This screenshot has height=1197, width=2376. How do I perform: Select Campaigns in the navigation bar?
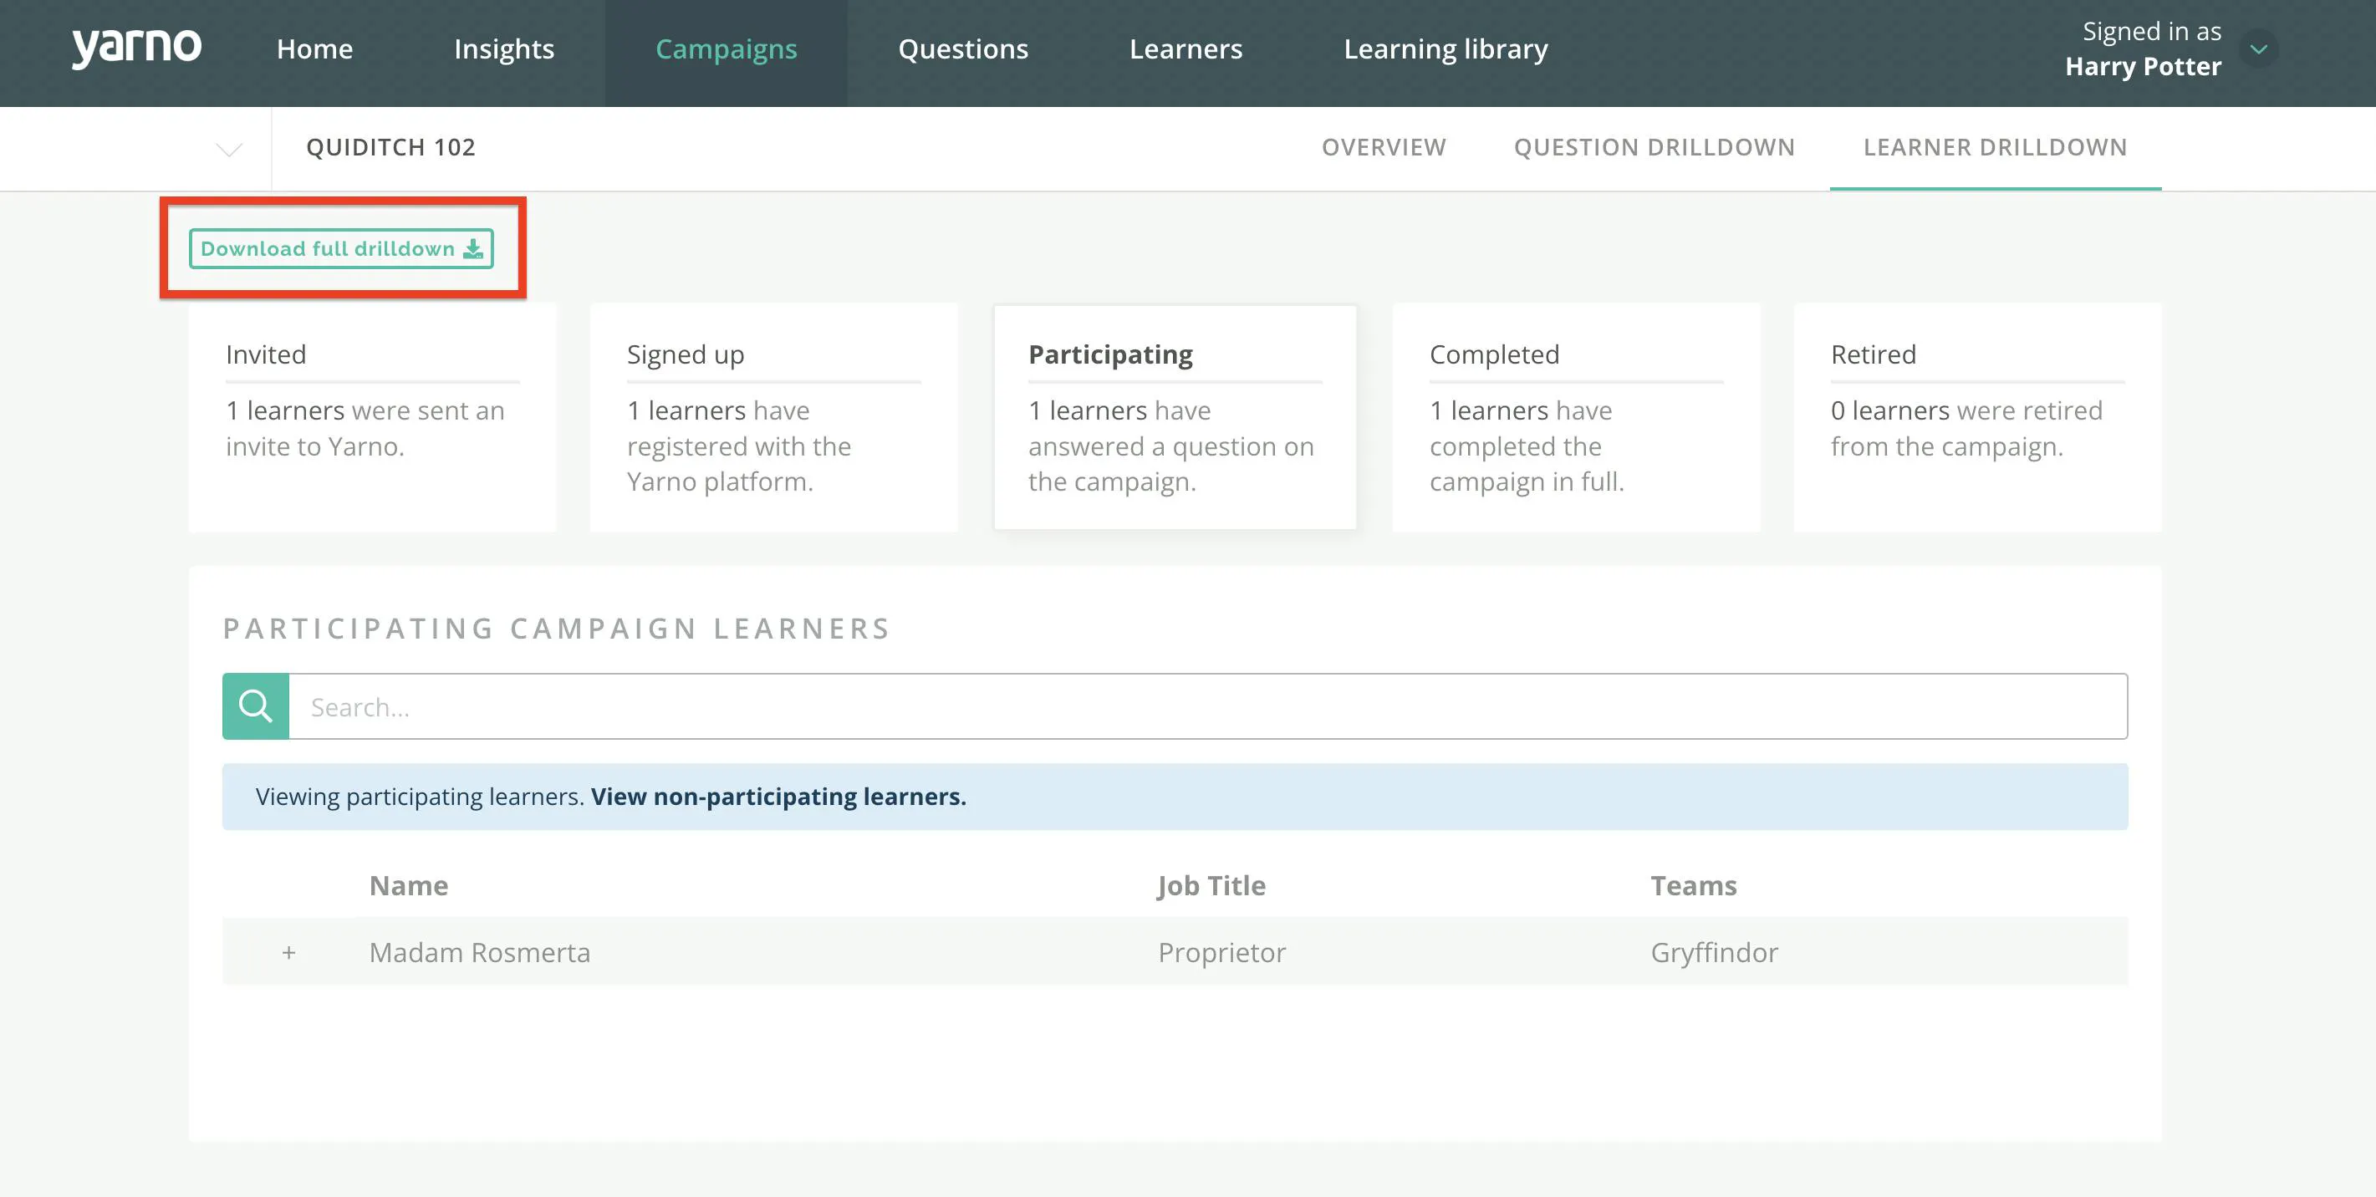click(726, 48)
